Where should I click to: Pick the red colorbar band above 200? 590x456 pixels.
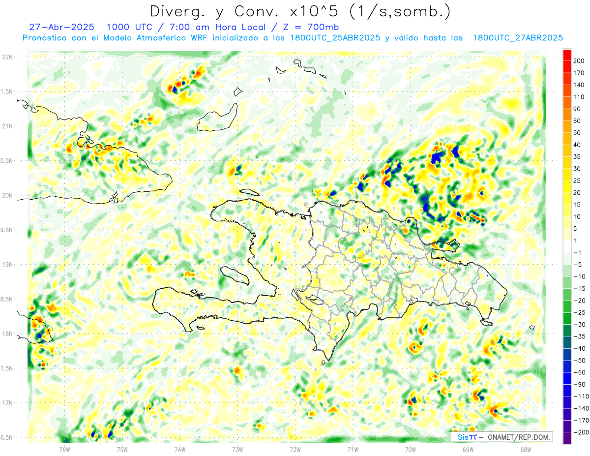(x=567, y=55)
